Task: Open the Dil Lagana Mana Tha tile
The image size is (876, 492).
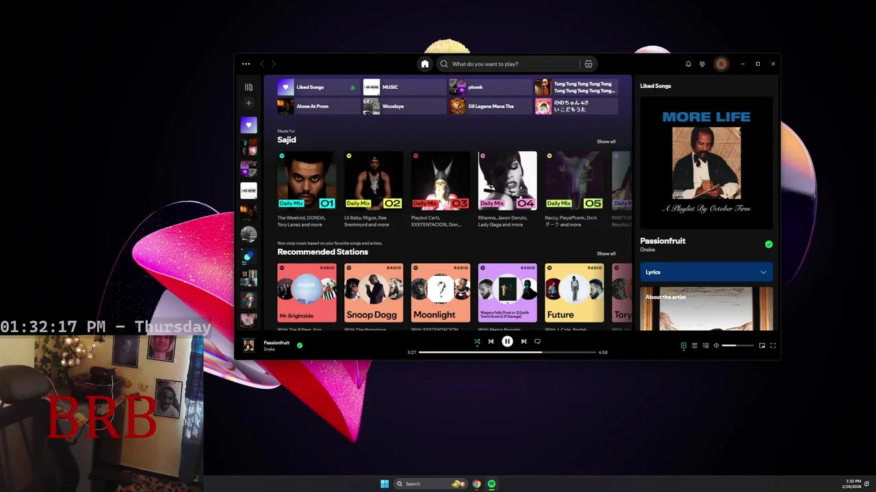Action: [x=489, y=106]
